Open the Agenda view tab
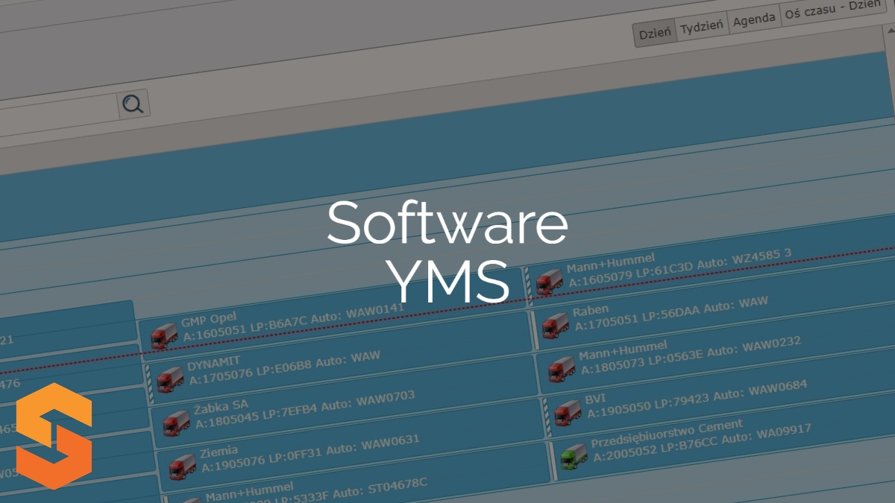The image size is (895, 503). [753, 20]
